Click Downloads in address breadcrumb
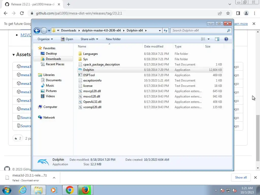 coord(69,30)
